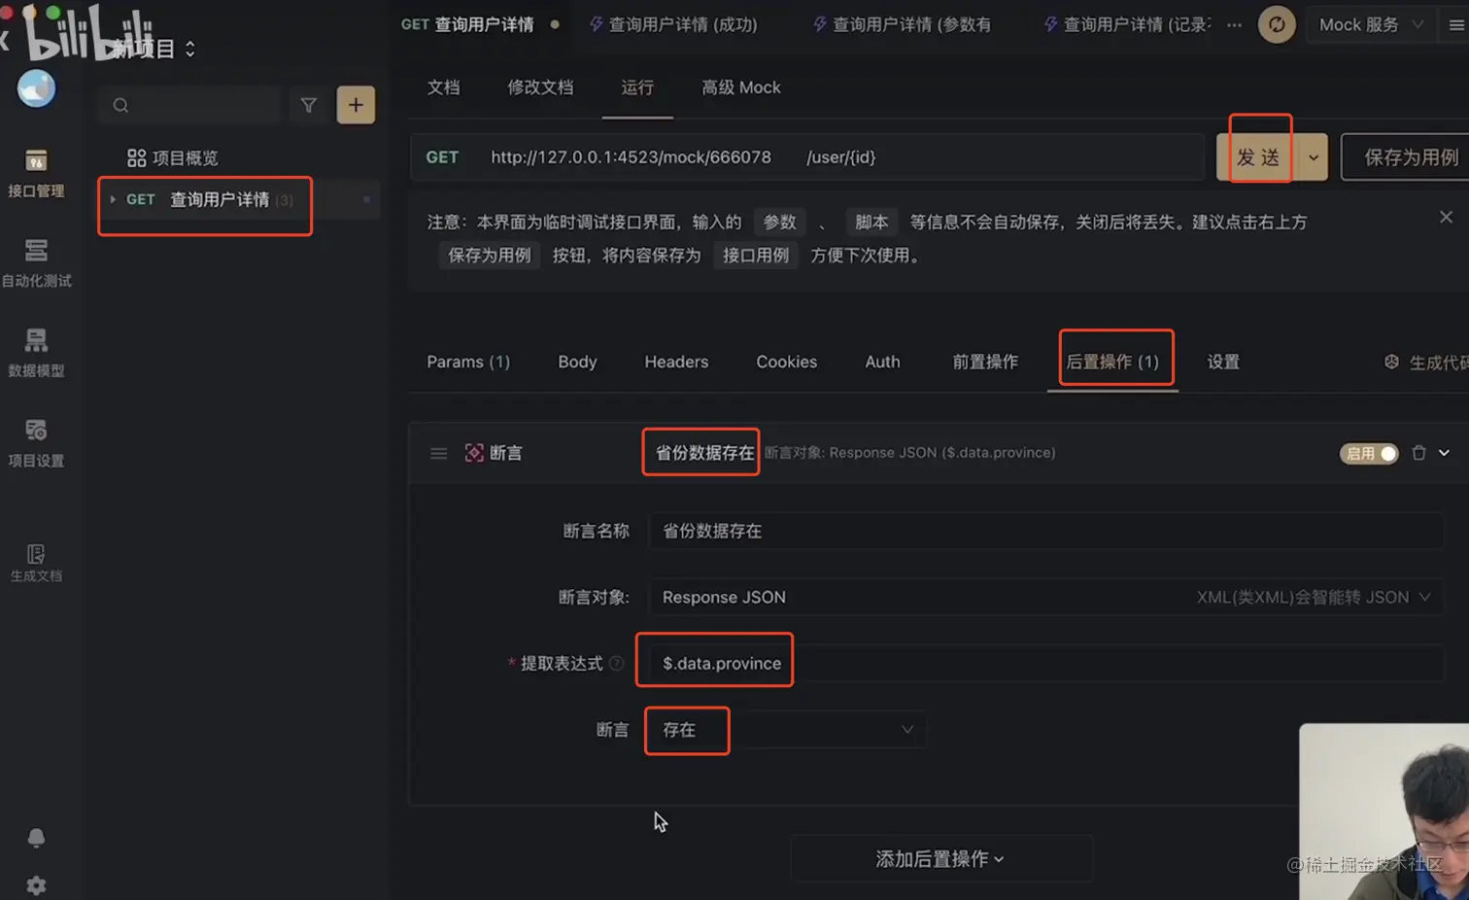
Task: Select the GET 查询用户详情 tree item
Action: [238, 199]
